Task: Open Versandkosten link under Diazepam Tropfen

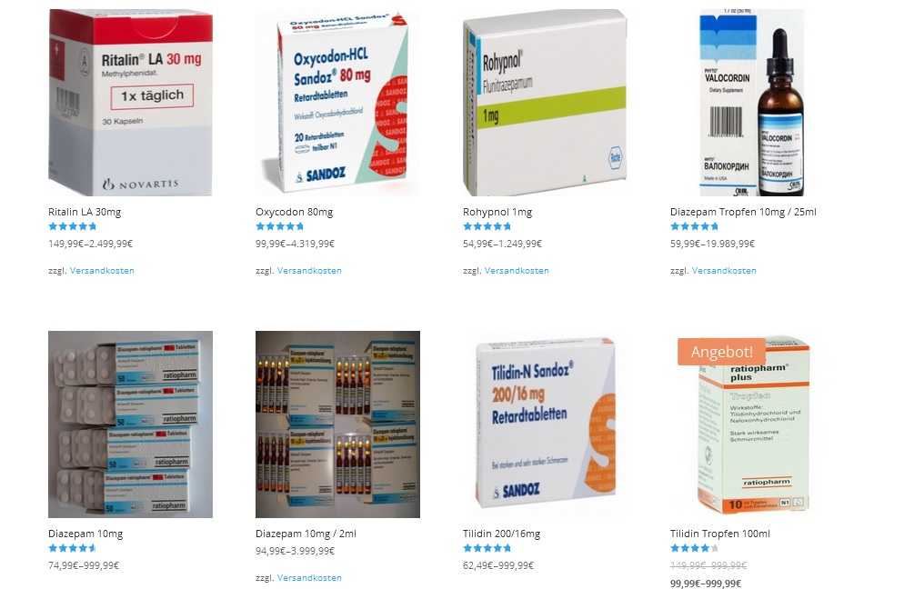Action: click(724, 270)
